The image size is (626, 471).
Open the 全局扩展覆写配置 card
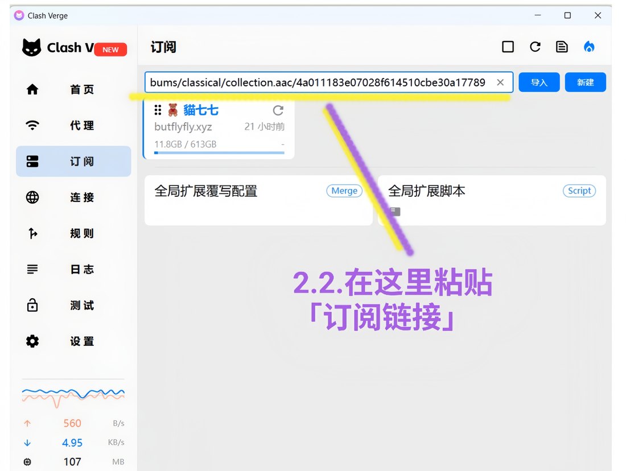click(x=258, y=200)
